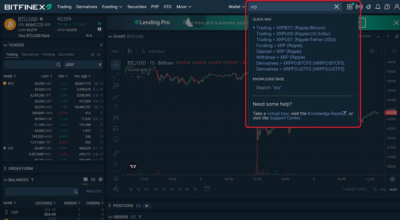Viewport: 400px width, 220px height.
Task: Toggle log scale on chart
Action: 383,189
